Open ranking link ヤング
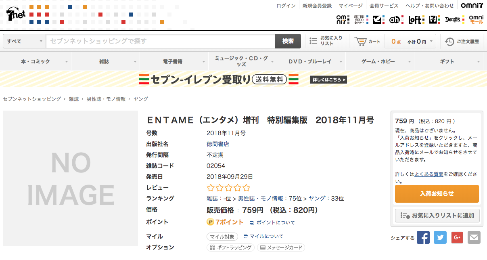This screenshot has width=487, height=260. (x=317, y=199)
